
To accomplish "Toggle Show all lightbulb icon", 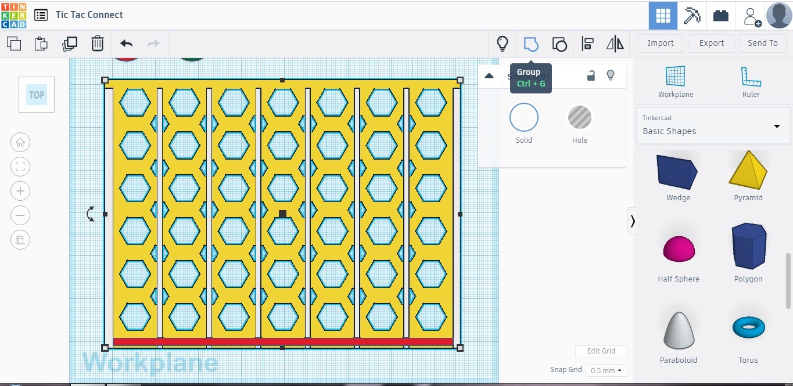I will pos(503,44).
